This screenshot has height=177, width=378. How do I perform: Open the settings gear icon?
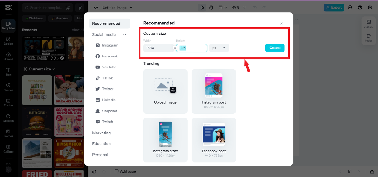pos(370,8)
